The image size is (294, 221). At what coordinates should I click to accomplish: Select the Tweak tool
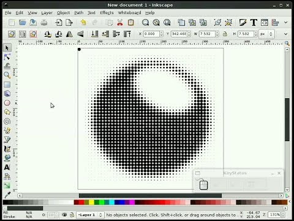click(x=7, y=66)
